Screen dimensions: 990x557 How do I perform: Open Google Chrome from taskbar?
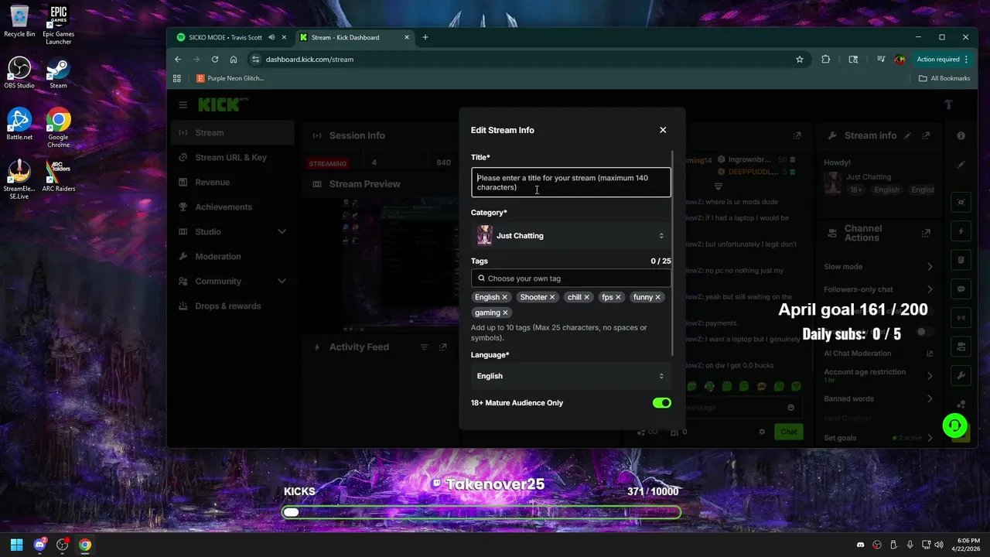[x=84, y=545]
